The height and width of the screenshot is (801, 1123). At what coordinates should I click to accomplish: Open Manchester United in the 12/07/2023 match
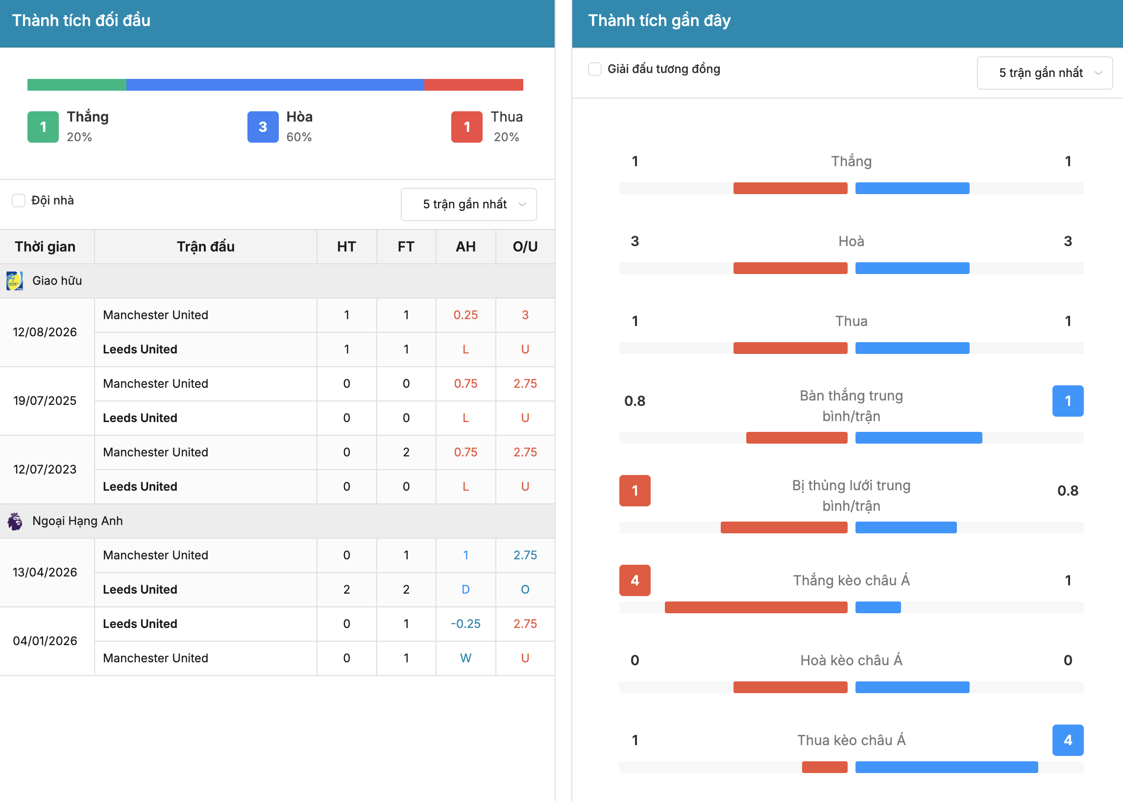155,452
